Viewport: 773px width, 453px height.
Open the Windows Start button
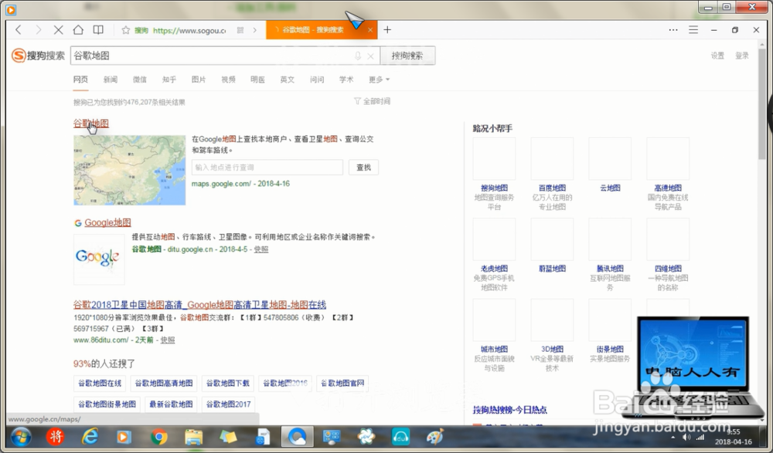pos(21,436)
